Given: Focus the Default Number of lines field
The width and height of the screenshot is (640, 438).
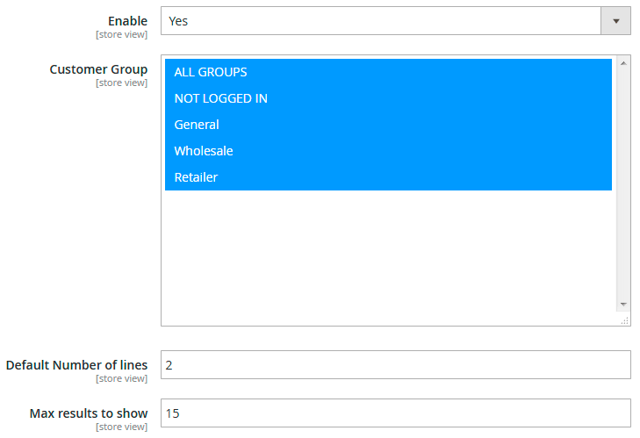Looking at the screenshot, I should click(395, 365).
